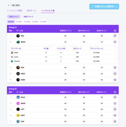Go back via 一覧に戻る link
The width and height of the screenshot is (126, 127).
14,5
